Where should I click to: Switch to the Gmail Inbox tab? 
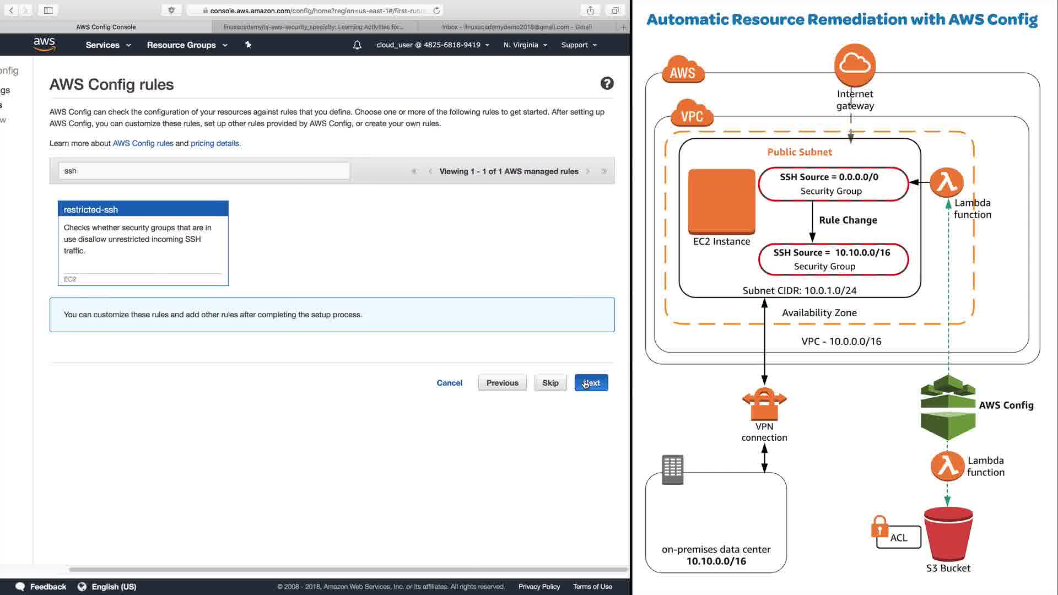[516, 26]
